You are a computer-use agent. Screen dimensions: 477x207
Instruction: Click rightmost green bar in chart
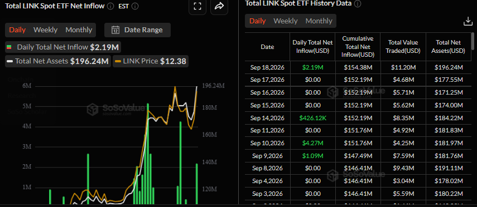(196, 184)
